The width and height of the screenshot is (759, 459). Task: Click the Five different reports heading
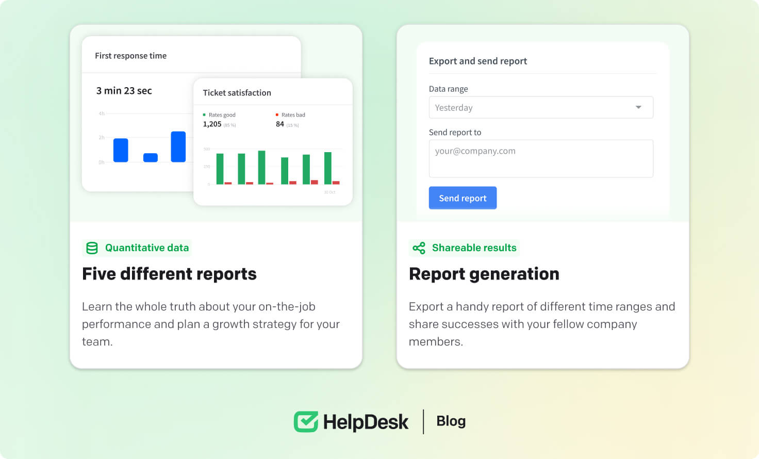(x=169, y=274)
